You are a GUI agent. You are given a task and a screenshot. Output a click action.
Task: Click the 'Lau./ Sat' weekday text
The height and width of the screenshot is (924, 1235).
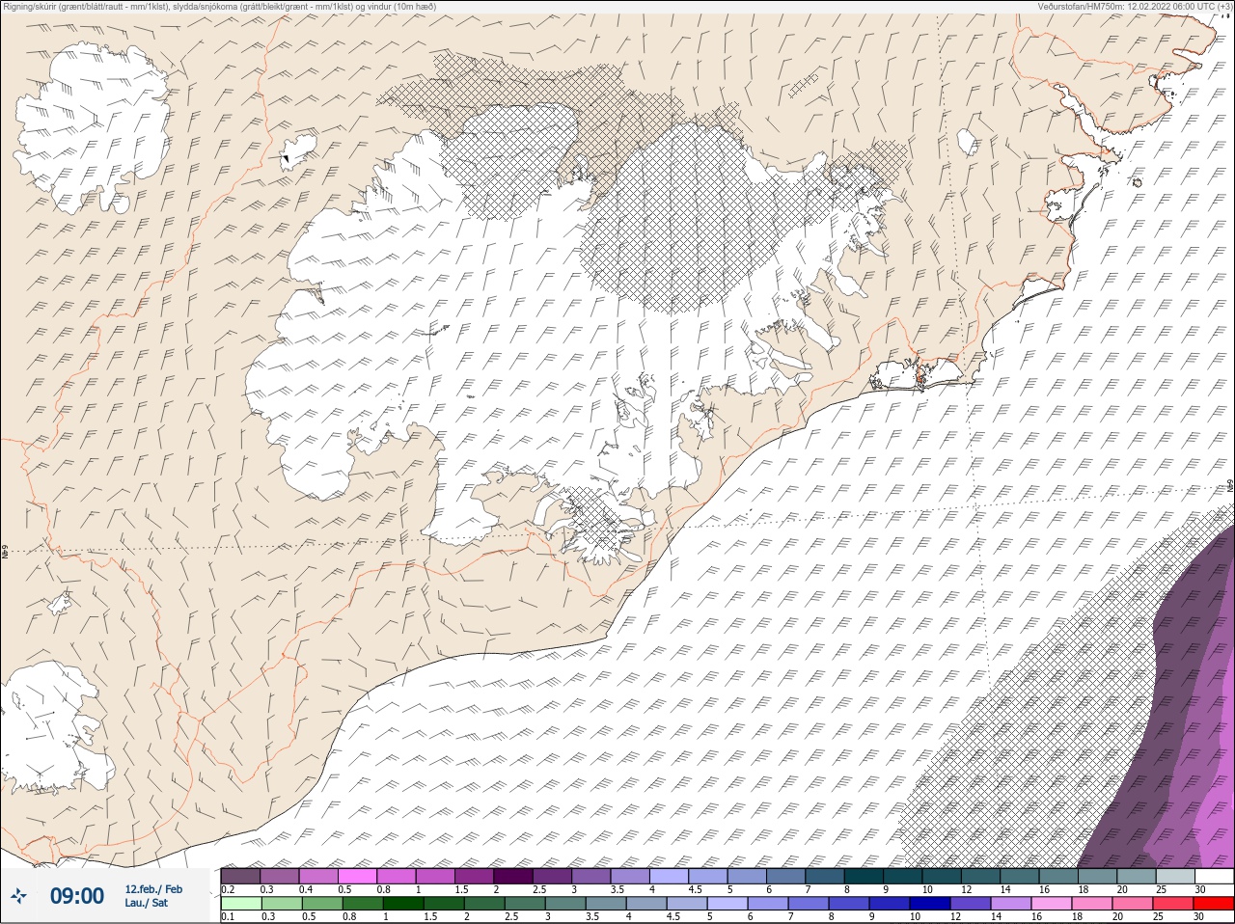tap(146, 903)
